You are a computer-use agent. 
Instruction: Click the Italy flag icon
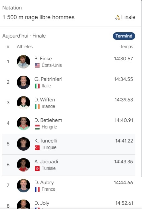37,86
